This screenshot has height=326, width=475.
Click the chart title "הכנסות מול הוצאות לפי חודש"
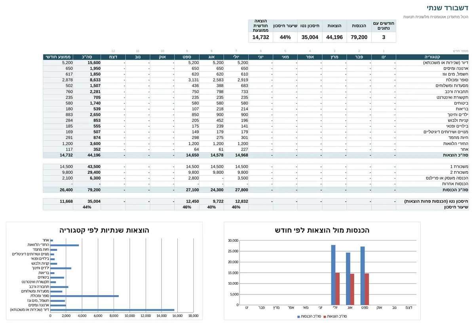point(323,230)
